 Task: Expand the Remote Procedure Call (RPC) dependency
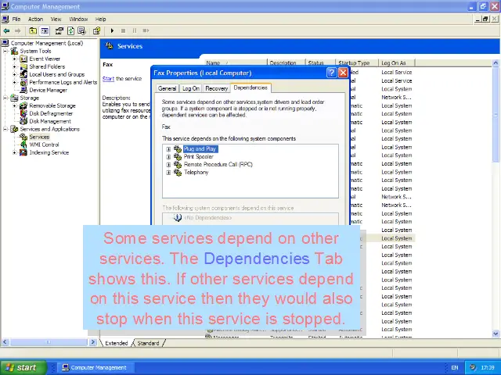168,165
